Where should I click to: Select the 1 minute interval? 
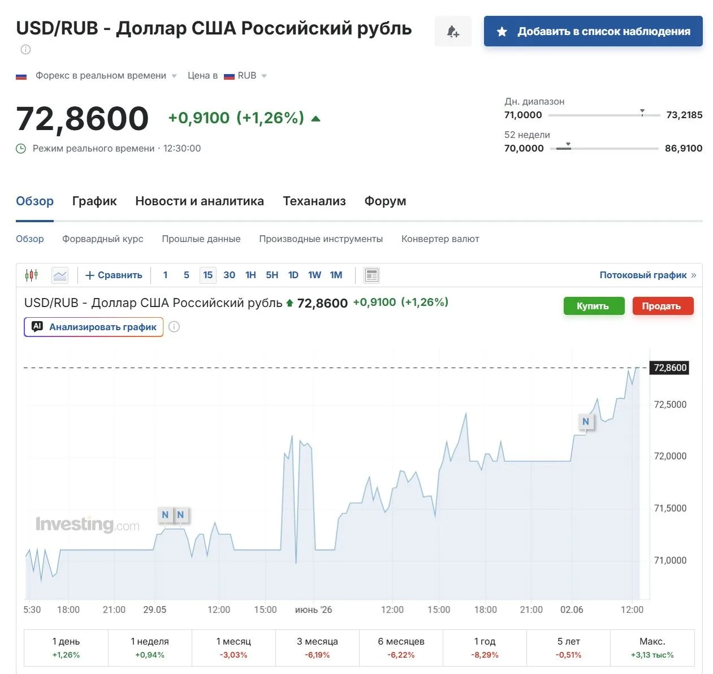point(165,275)
